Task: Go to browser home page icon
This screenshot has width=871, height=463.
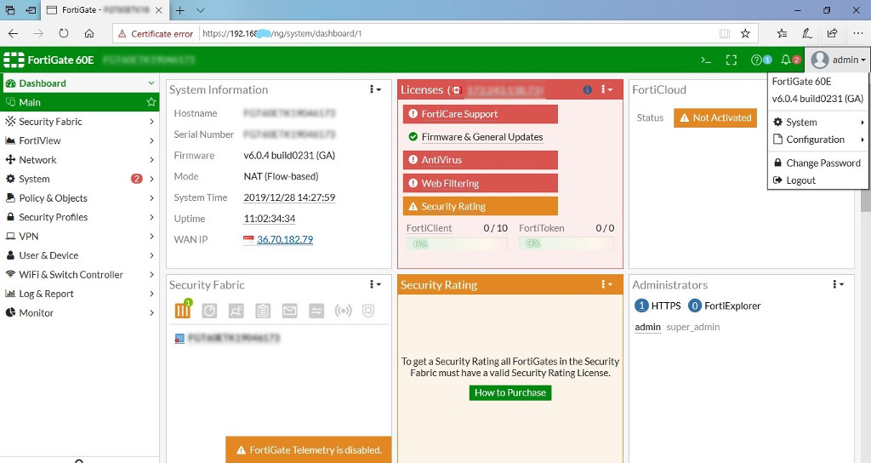Action: [x=88, y=33]
